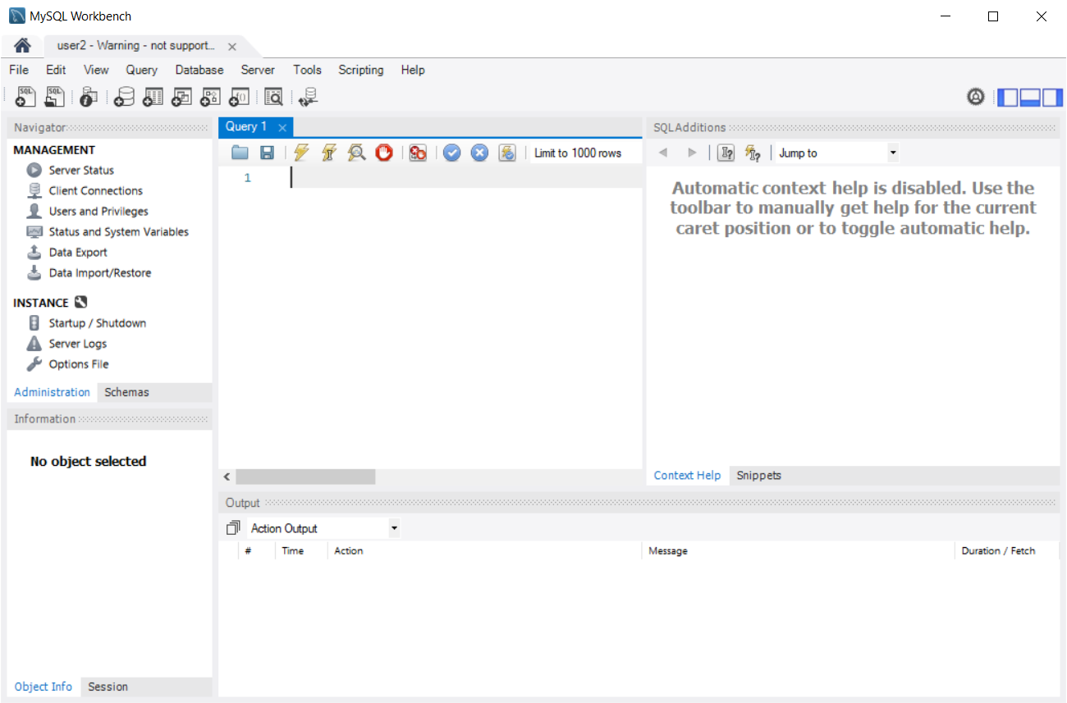1067x703 pixels.
Task: Close the user2 connection tab
Action: [232, 47]
